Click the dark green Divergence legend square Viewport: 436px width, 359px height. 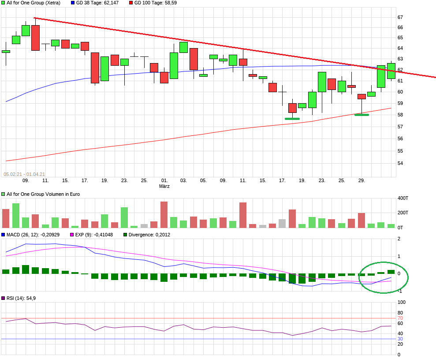[125, 235]
